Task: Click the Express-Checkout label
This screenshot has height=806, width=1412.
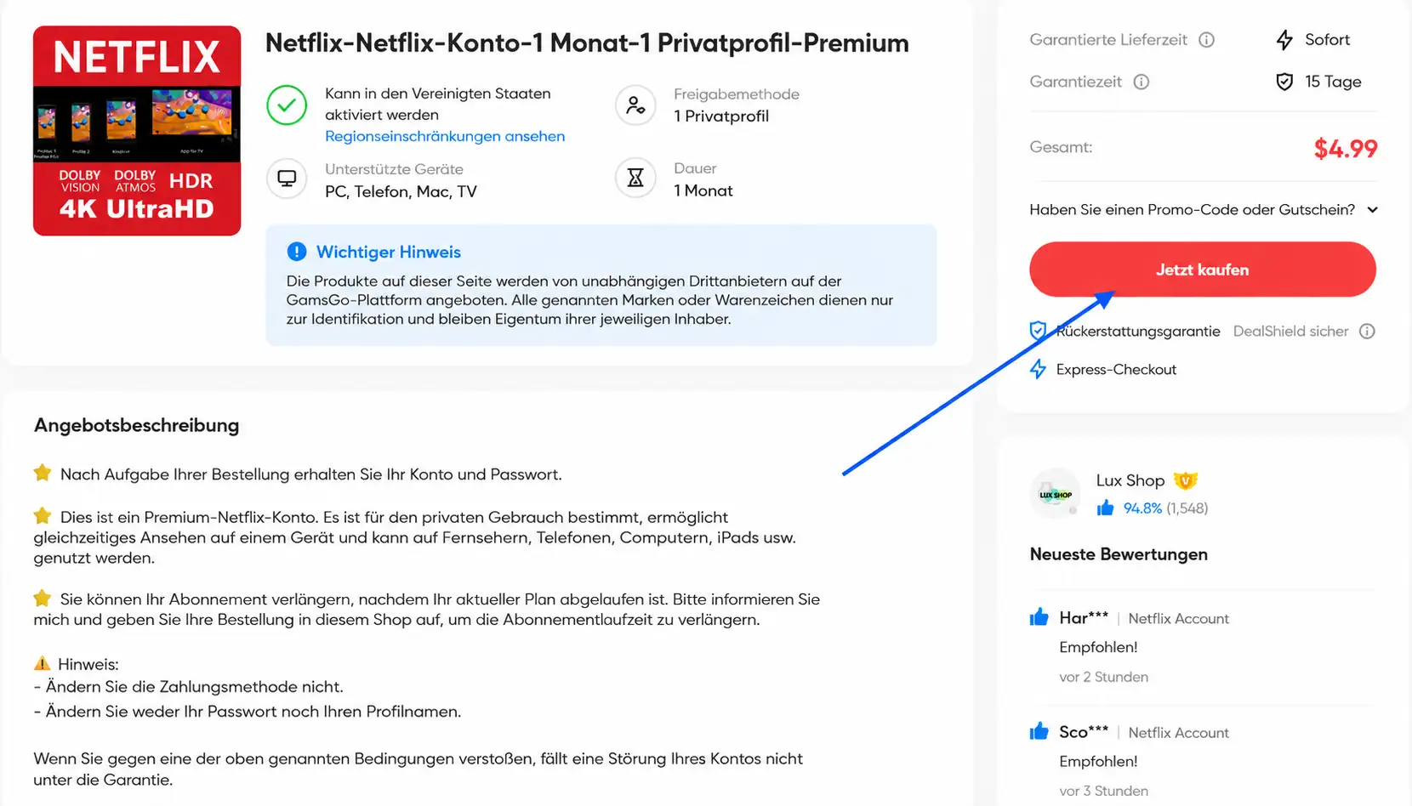Action: coord(1116,369)
